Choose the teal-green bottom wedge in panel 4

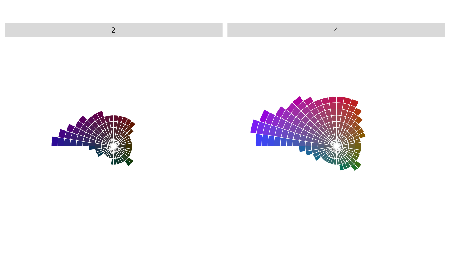coord(342,167)
